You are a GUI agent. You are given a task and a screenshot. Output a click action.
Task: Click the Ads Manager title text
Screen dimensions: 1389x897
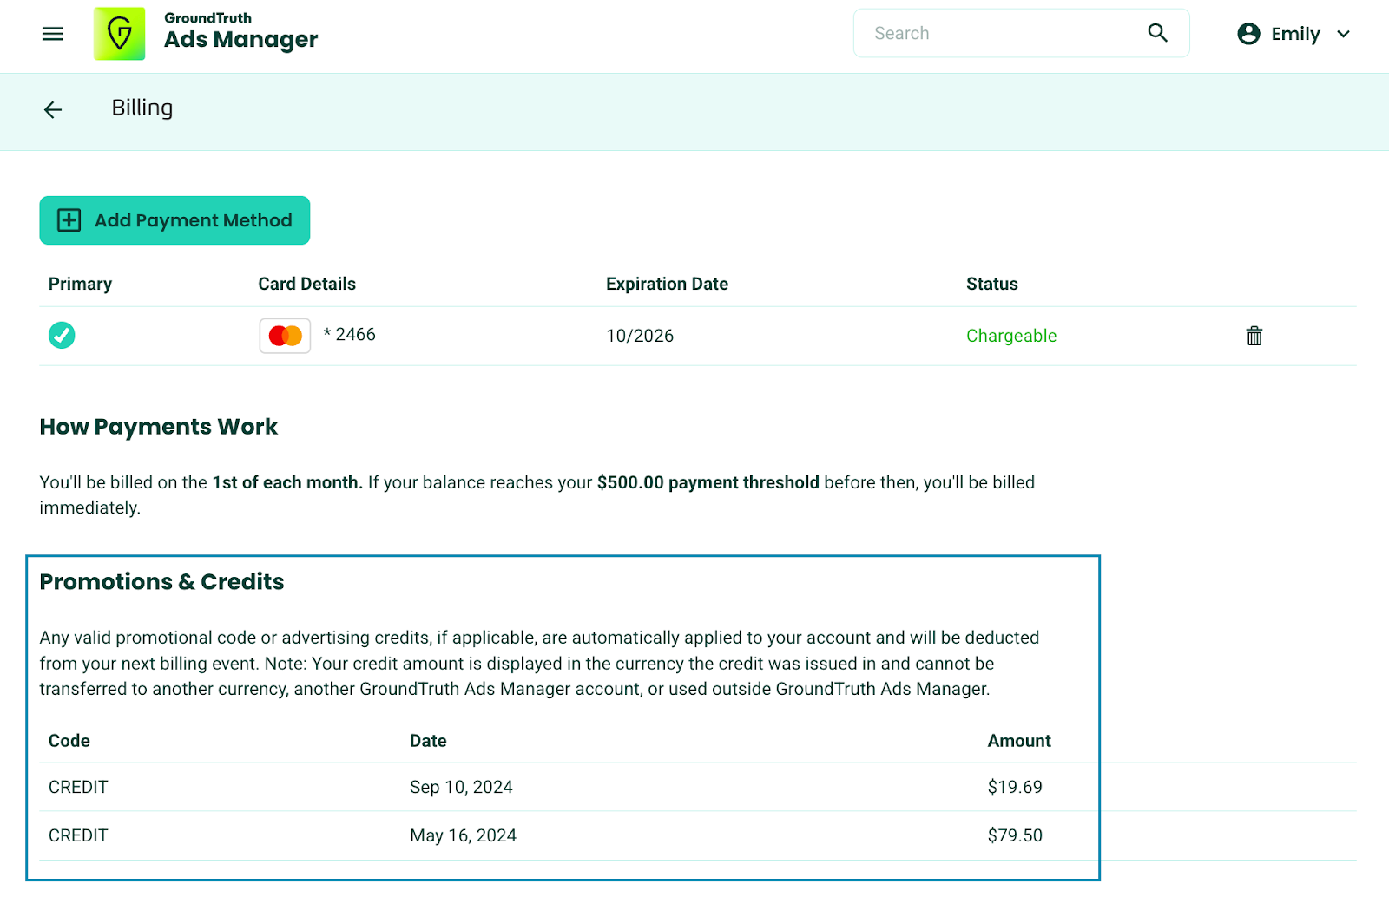click(x=240, y=40)
